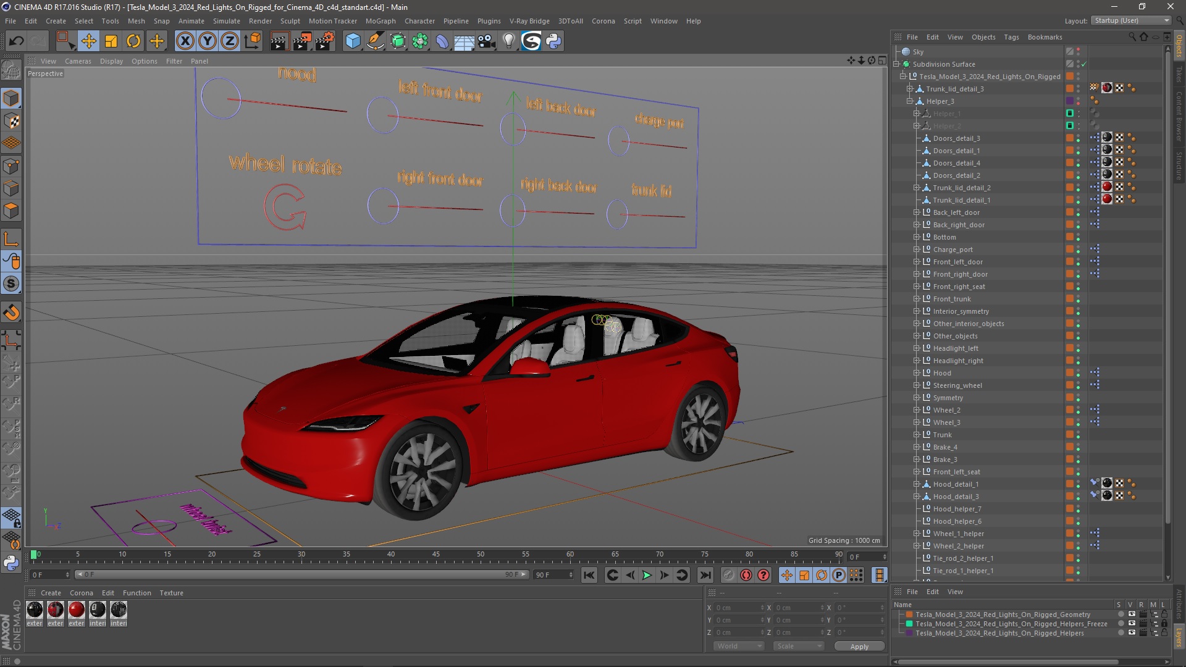Click Helpers_Freeze layer green color swatch

[x=909, y=624]
